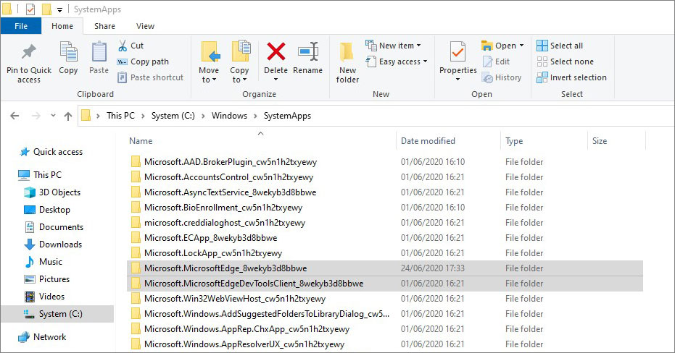Click the Paste ribbon button

(x=99, y=58)
